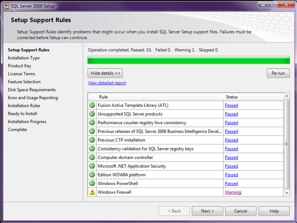This screenshot has height=223, width=297.
Task: Open Passed status for Performance counter registry hive
Action: click(x=231, y=123)
